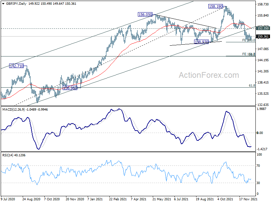Image resolution: width=271 pixels, height=203 pixels.
Task: Select the 158.730 price axis value
Action: 263,4
